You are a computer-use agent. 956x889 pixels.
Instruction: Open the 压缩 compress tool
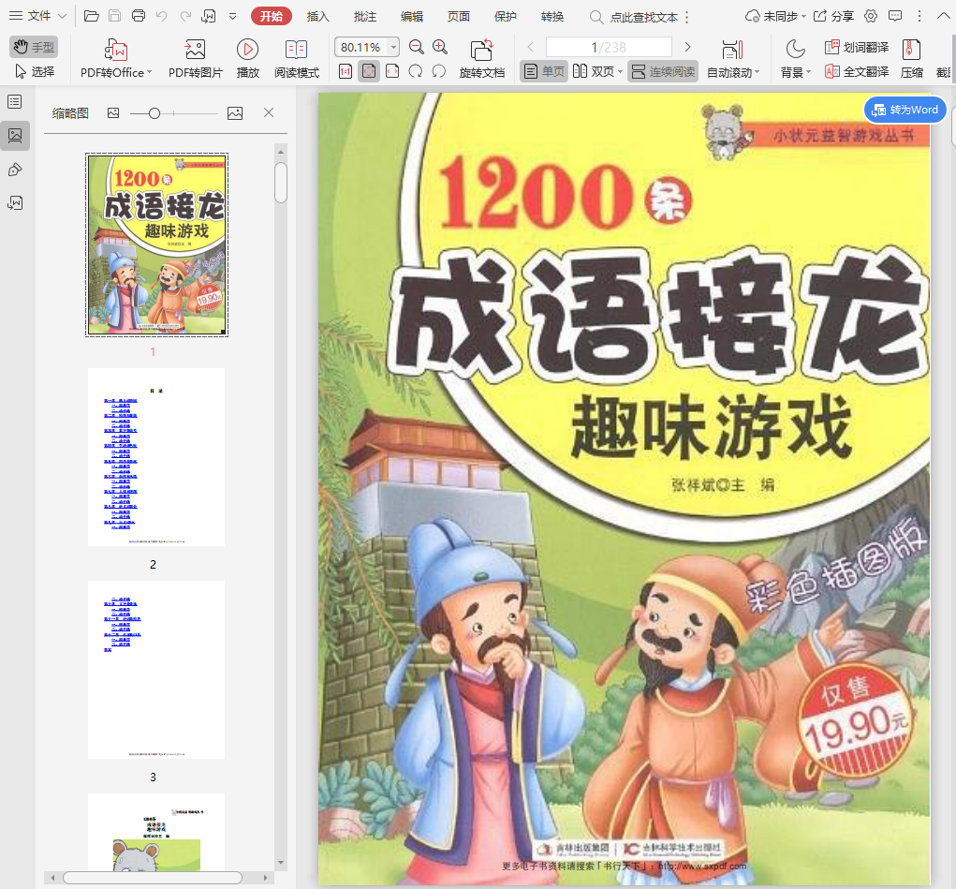pos(911,51)
